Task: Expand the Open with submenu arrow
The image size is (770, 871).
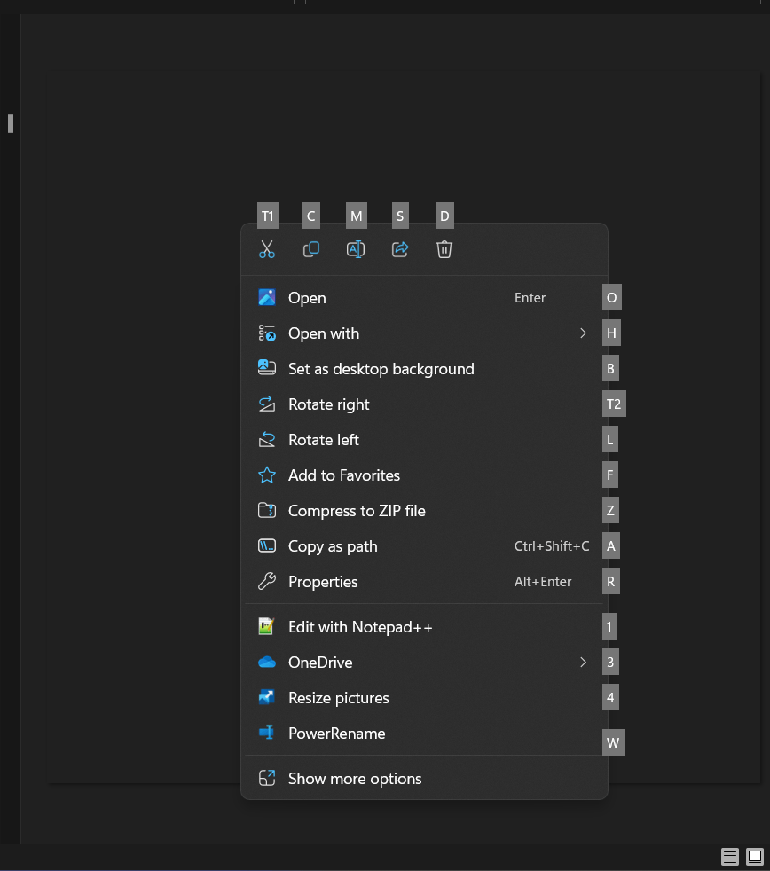Action: tap(583, 333)
